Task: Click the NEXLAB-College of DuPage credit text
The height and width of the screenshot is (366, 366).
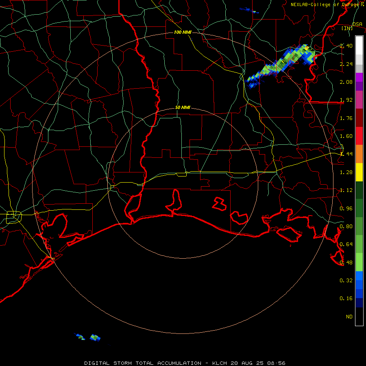Action: click(x=325, y=4)
